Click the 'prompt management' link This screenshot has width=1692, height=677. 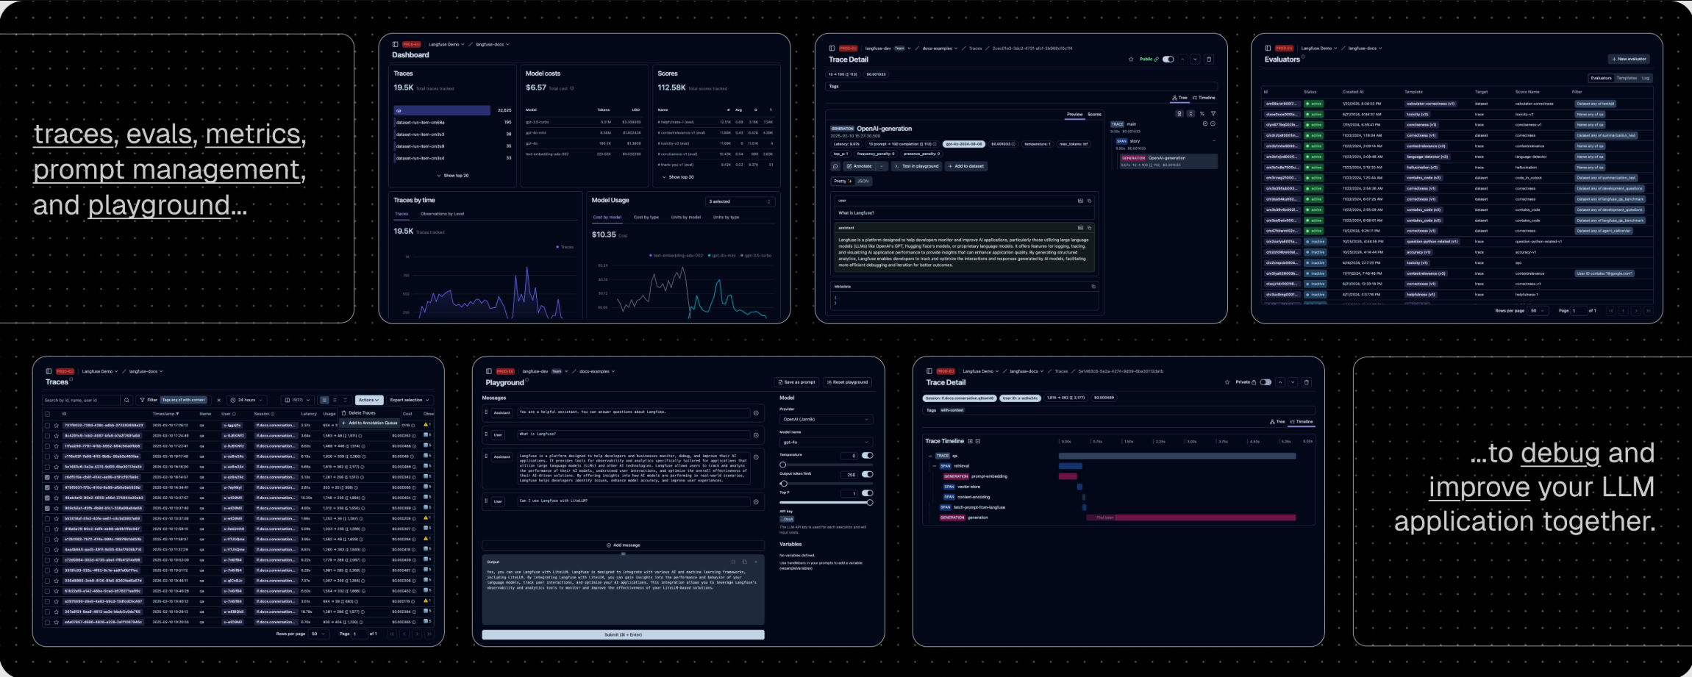(168, 170)
